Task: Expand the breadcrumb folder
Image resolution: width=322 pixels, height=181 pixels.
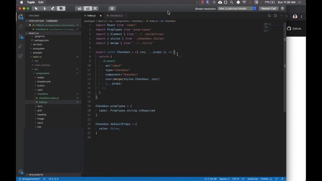Action: click(44, 81)
